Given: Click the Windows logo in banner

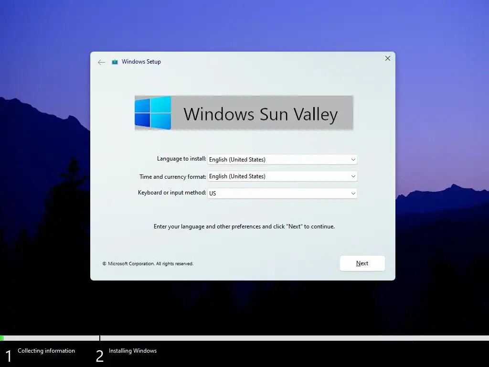Looking at the screenshot, I should click(x=153, y=113).
